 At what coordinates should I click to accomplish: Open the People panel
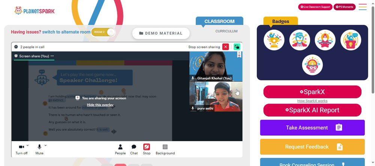pyautogui.click(x=120, y=149)
